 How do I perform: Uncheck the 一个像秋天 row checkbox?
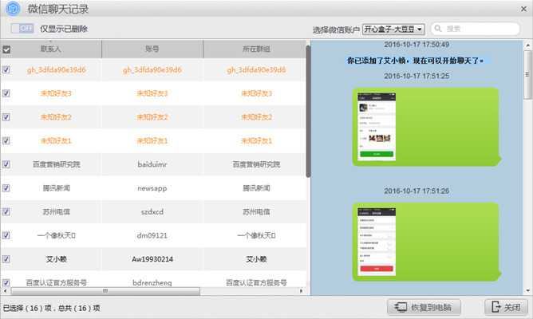[6, 235]
